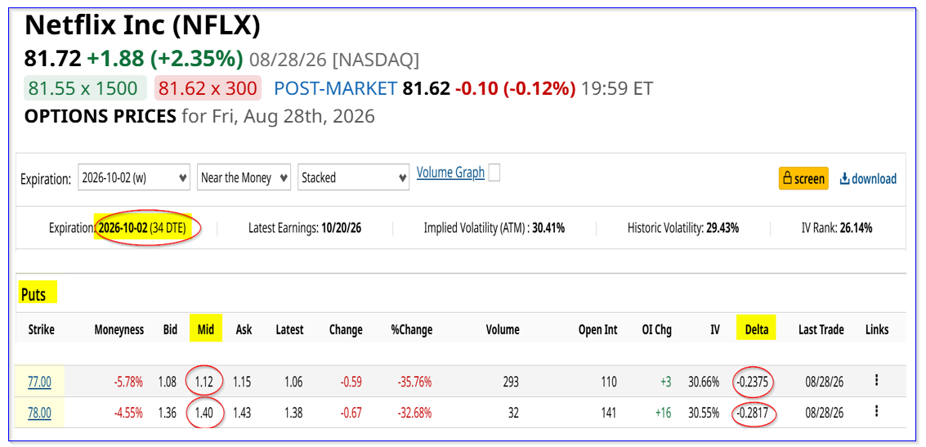Click the POST-MARKET label
926x447 pixels.
[335, 88]
